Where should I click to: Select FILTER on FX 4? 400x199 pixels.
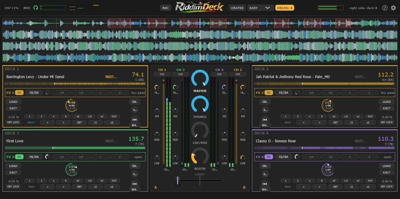coord(284,157)
